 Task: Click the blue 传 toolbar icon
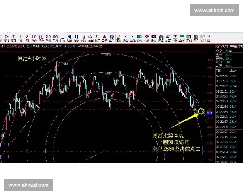point(111,38)
